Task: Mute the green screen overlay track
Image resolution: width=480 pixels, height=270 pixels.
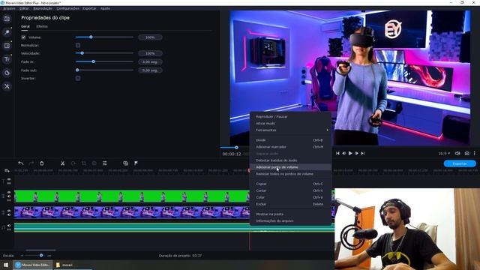Action: 9,196
